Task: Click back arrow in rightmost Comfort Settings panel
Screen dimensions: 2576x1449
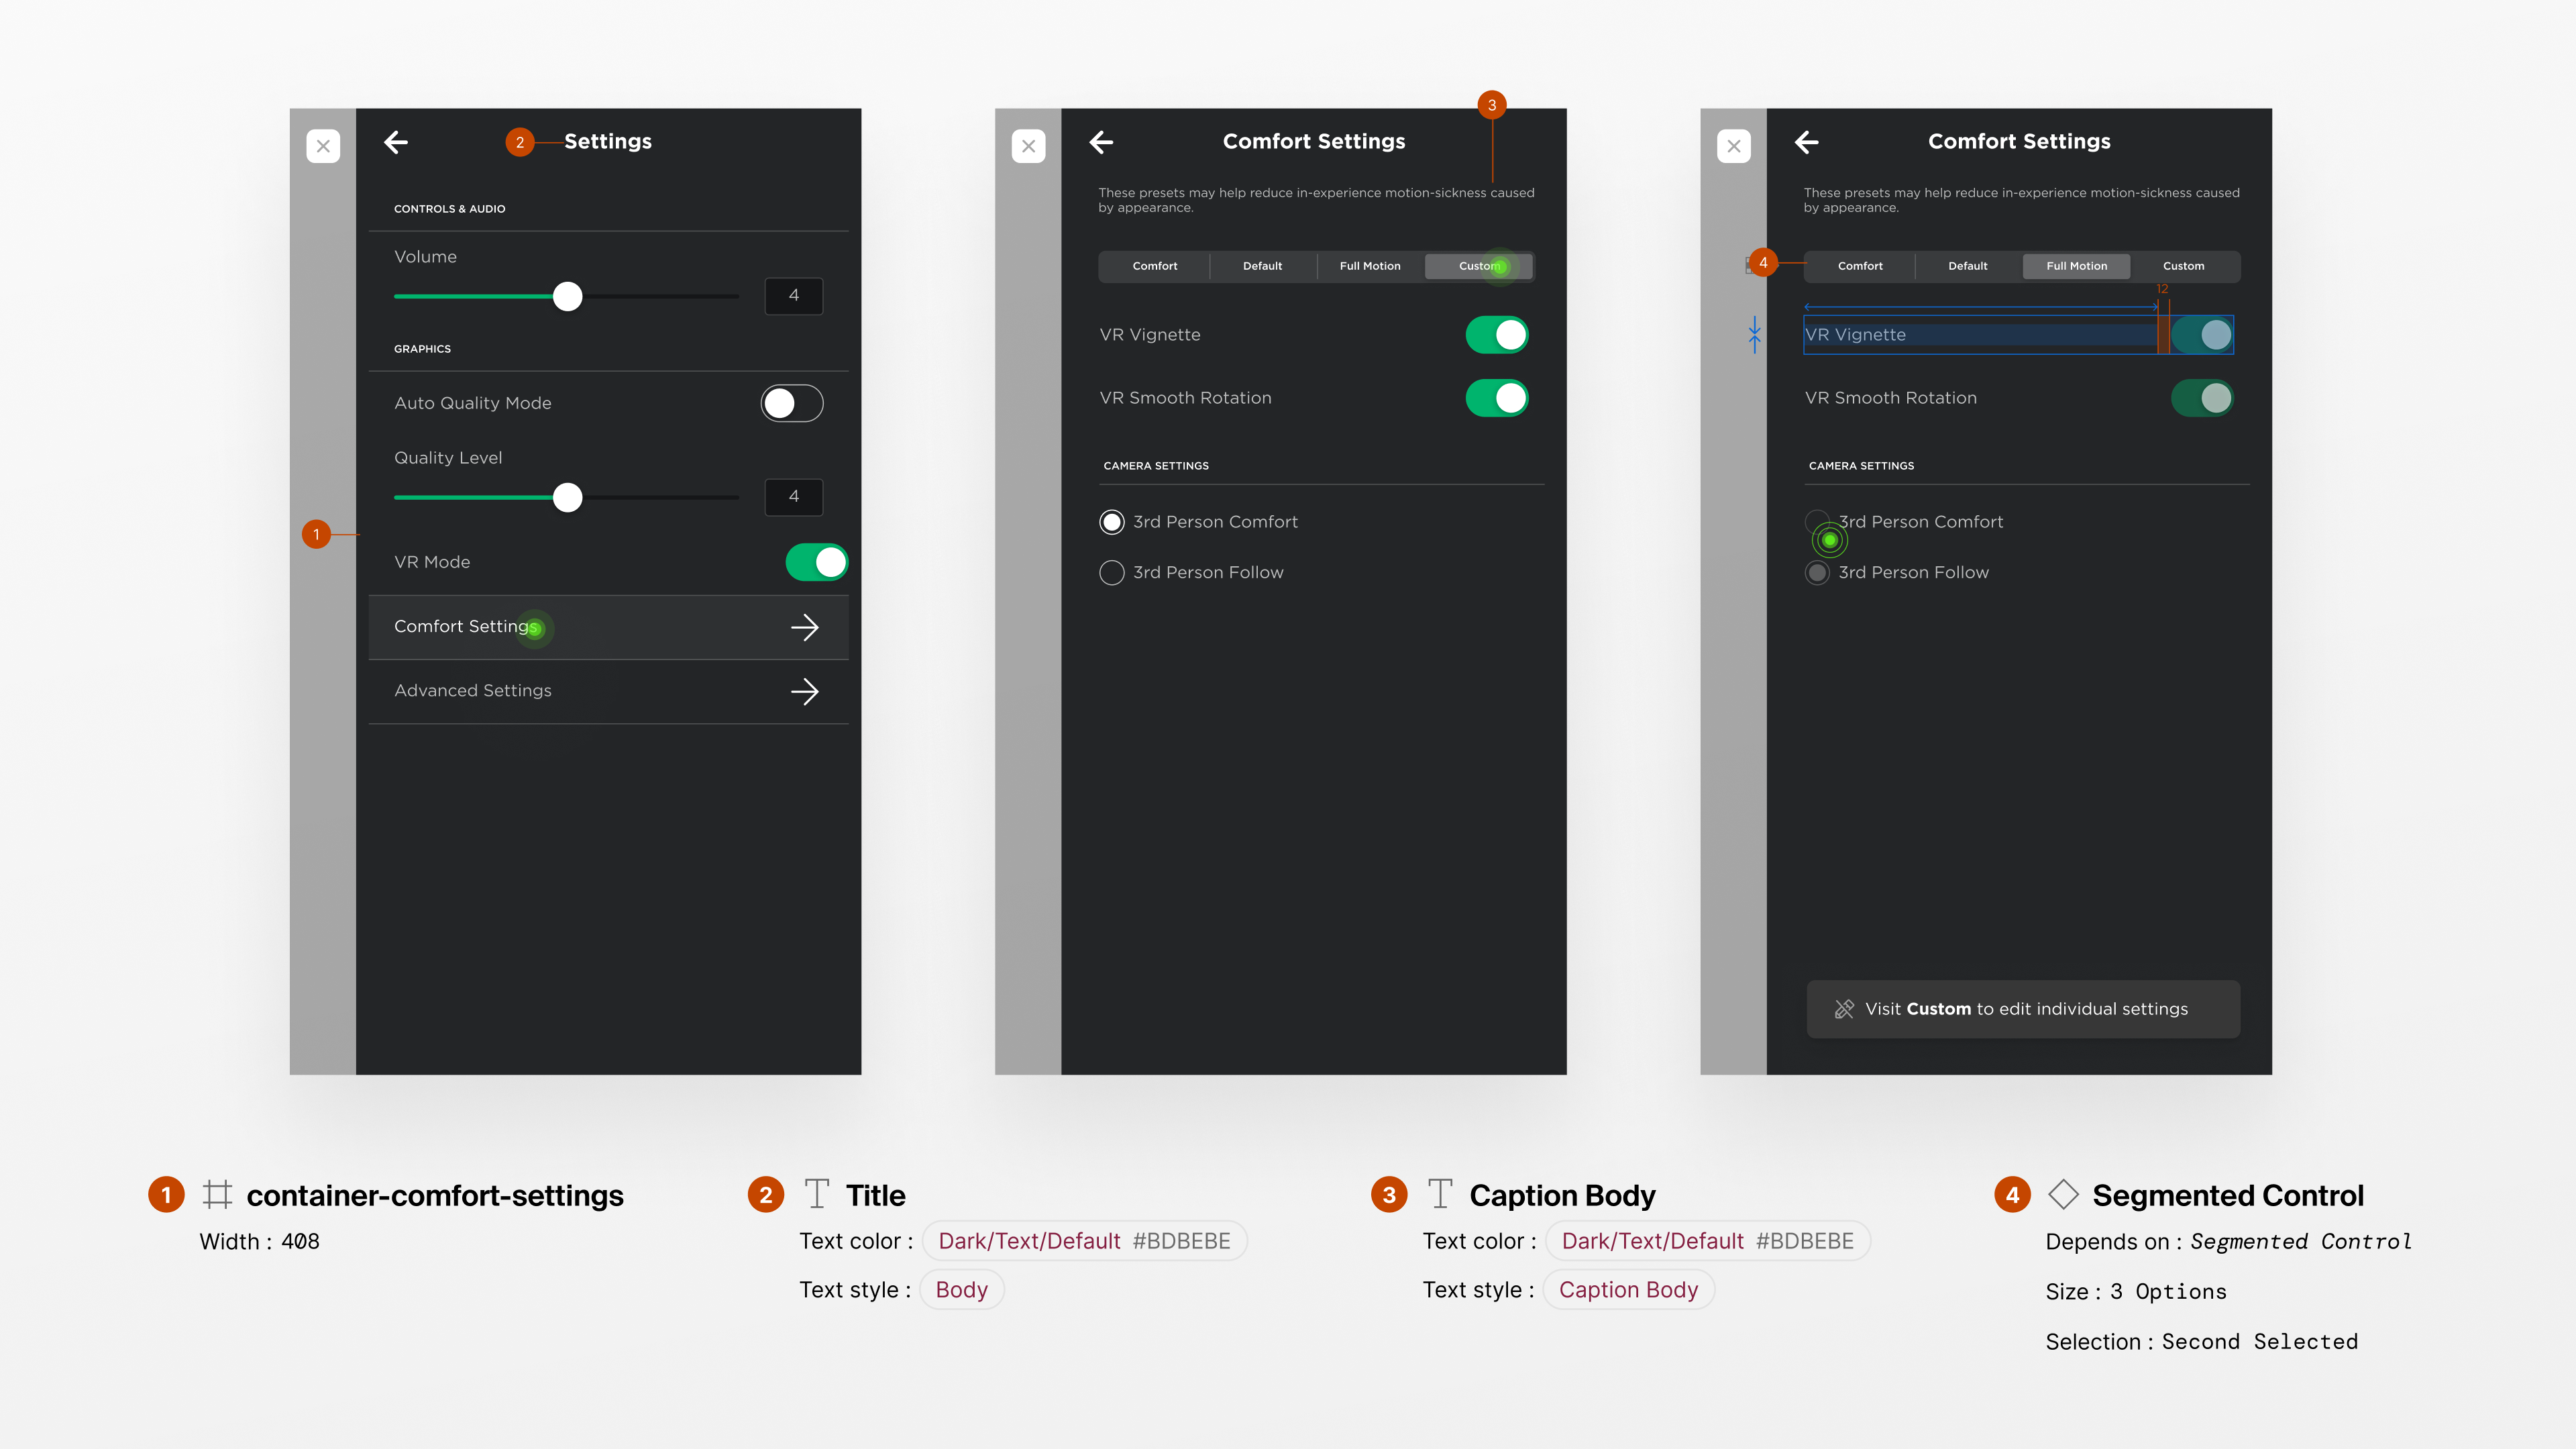Action: [1806, 142]
